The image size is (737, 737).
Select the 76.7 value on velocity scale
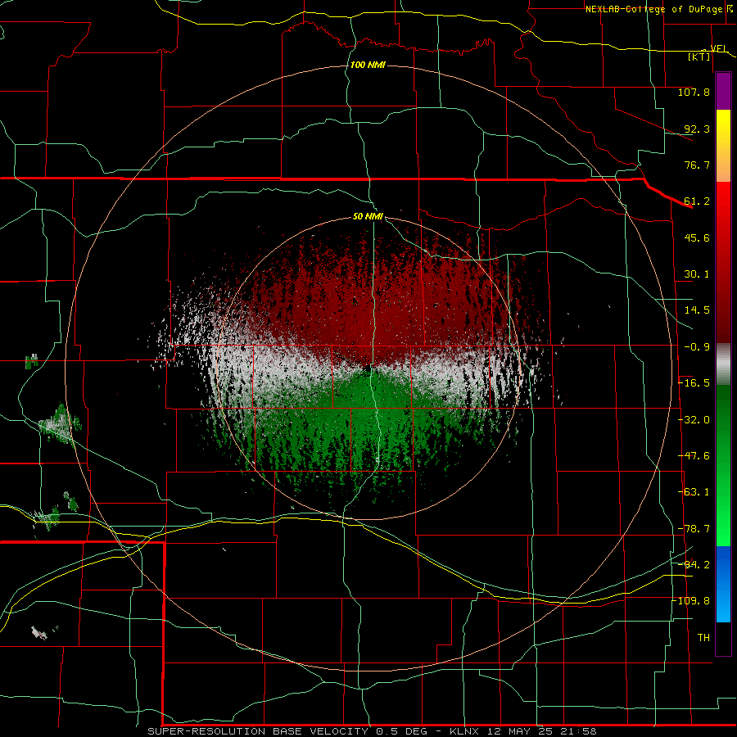tap(697, 165)
